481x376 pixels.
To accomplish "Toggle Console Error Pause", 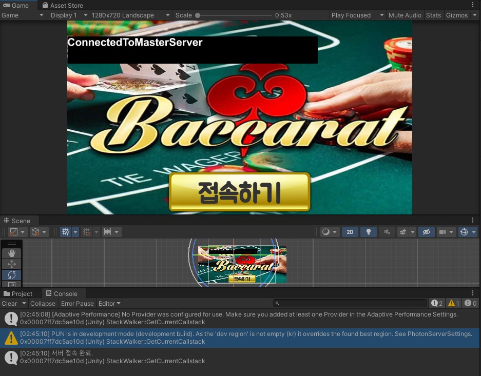I will pyautogui.click(x=78, y=303).
